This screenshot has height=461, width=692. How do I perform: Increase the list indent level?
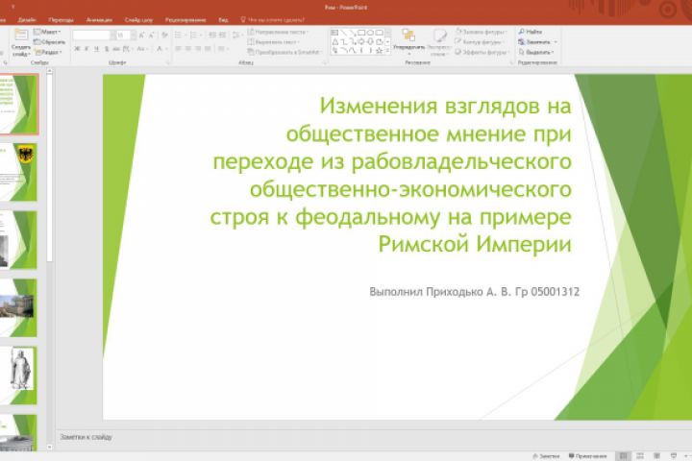pyautogui.click(x=222, y=36)
